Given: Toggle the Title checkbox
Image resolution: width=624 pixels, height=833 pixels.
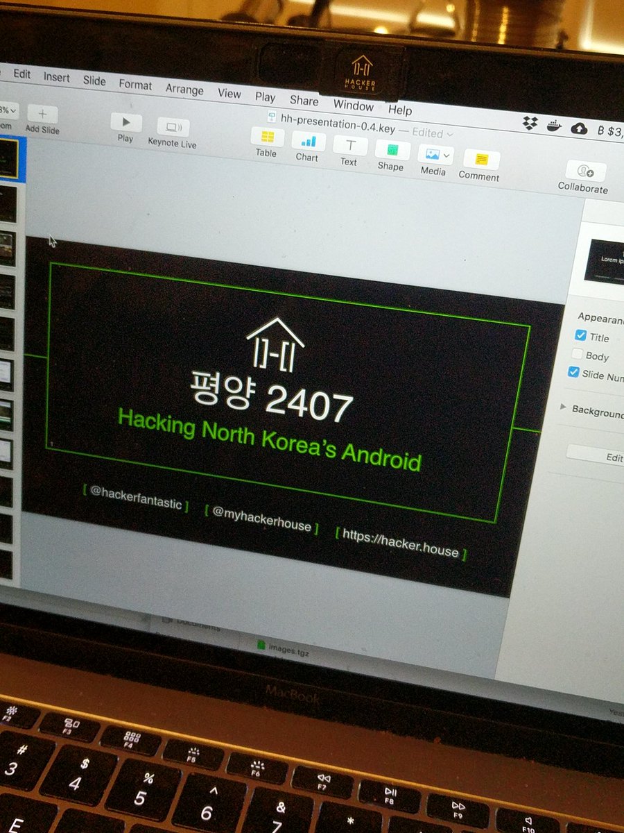Looking at the screenshot, I should click(581, 335).
